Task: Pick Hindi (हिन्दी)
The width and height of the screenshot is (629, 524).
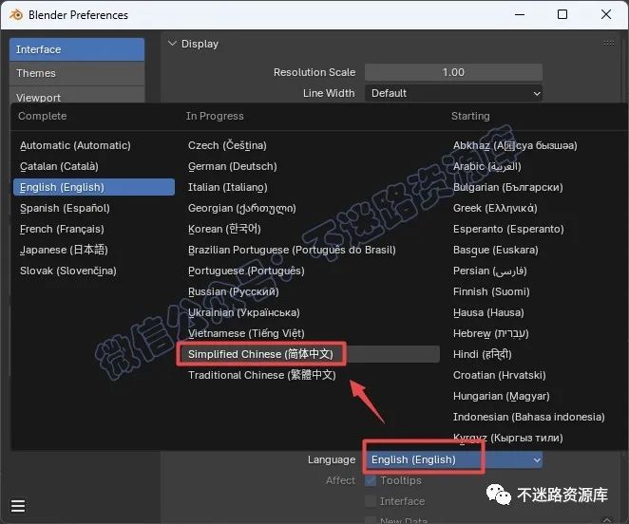Action: 536,354
